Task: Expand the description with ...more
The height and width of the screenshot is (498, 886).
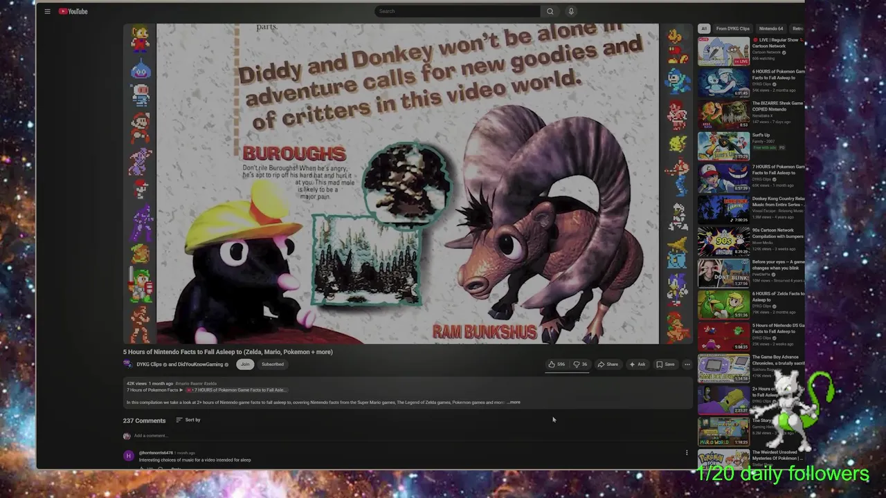Action: (514, 403)
